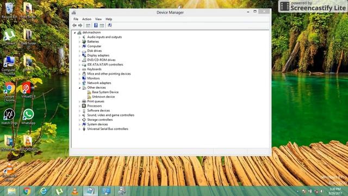Expand the Processors category
This screenshot has height=196, width=348.
pos(79,106)
